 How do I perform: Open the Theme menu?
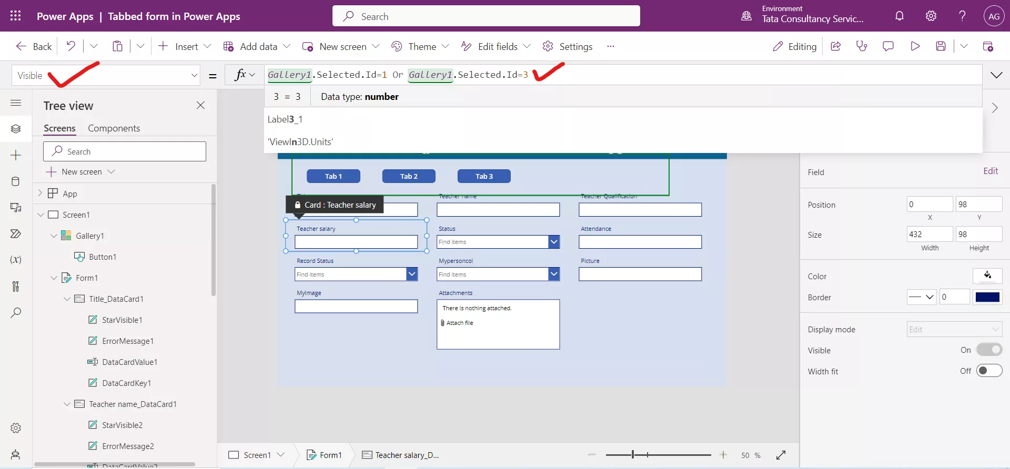pyautogui.click(x=420, y=46)
